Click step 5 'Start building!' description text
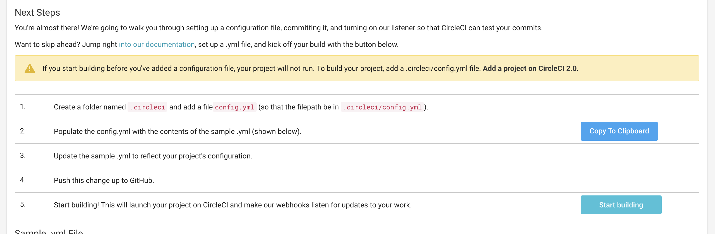The height and width of the screenshot is (234, 715). [x=232, y=205]
